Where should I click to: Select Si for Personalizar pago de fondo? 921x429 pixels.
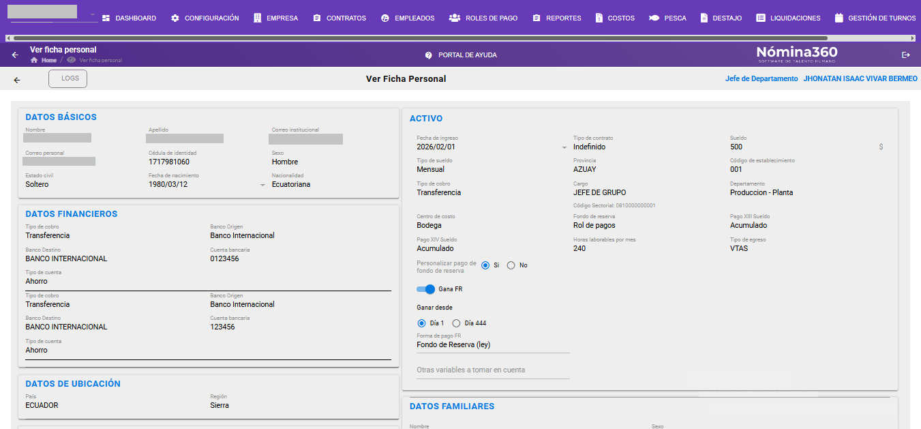485,265
